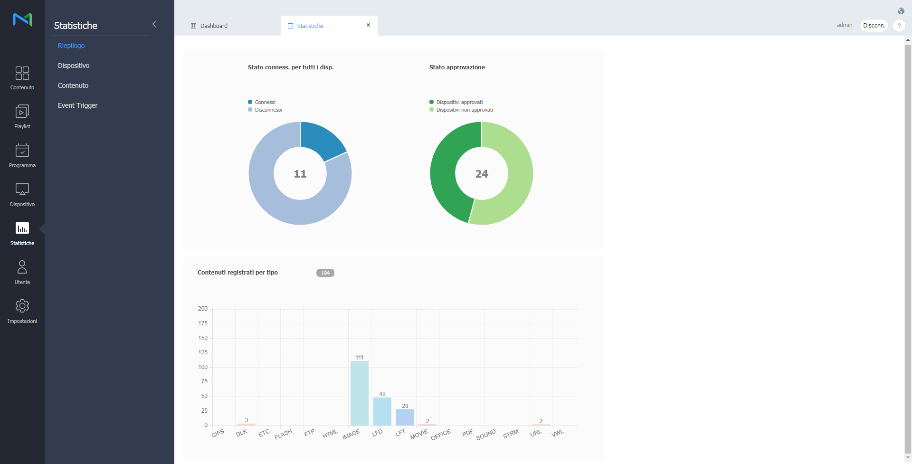Close the Statistiche tab
The height and width of the screenshot is (464, 912).
point(368,25)
